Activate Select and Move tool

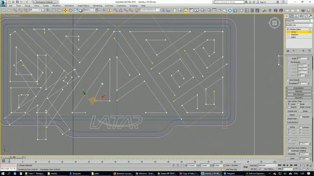point(65,10)
